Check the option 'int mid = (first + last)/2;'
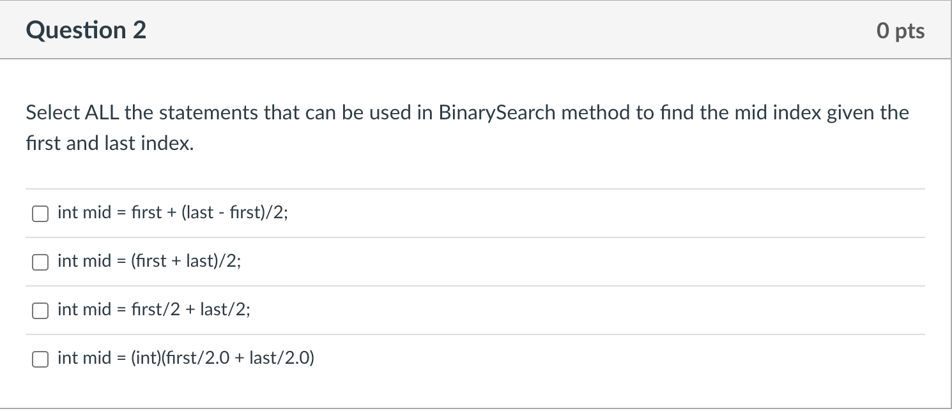The width and height of the screenshot is (952, 411). tap(40, 262)
